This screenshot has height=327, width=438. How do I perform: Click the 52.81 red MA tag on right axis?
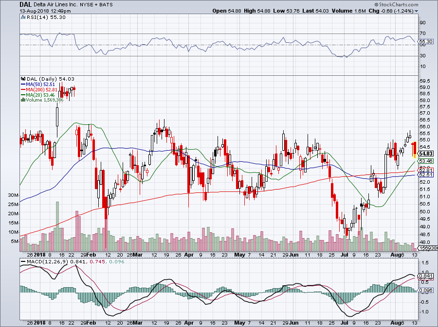point(426,170)
